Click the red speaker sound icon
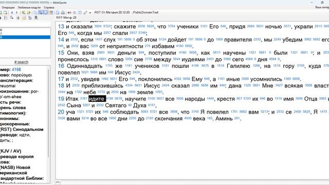Viewport: 329px width, 185px height. tap(69, 12)
